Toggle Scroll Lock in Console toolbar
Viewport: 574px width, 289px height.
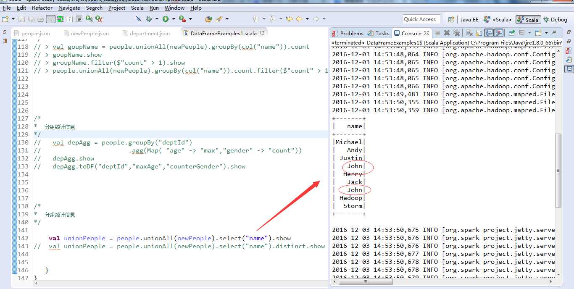point(479,33)
